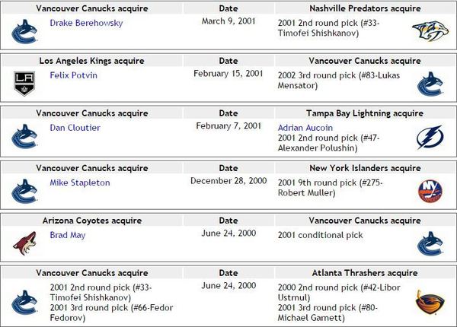
Task: Follow the Dan Cloutier link
Action: (75, 128)
